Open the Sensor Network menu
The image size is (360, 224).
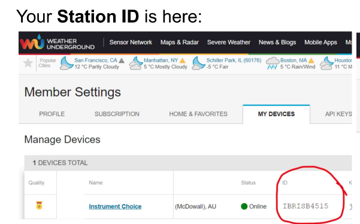[x=131, y=43]
